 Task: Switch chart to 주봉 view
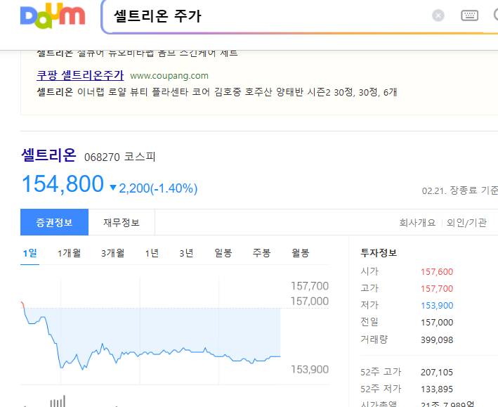coord(261,254)
